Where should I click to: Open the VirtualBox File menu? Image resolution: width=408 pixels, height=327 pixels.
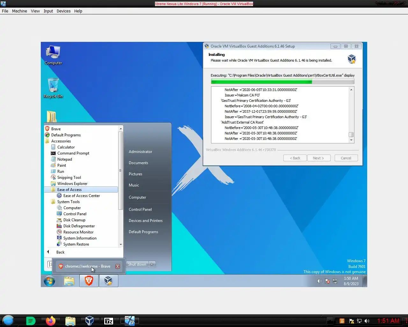click(x=5, y=11)
